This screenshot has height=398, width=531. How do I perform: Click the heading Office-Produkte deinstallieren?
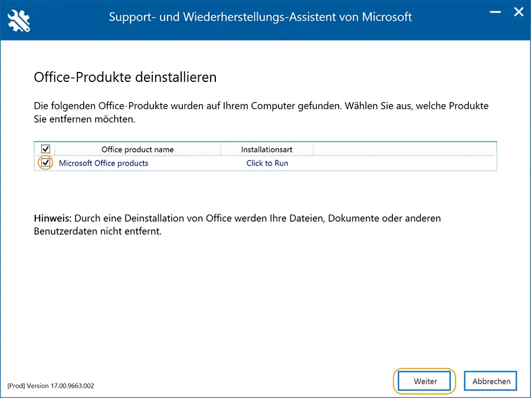click(125, 77)
